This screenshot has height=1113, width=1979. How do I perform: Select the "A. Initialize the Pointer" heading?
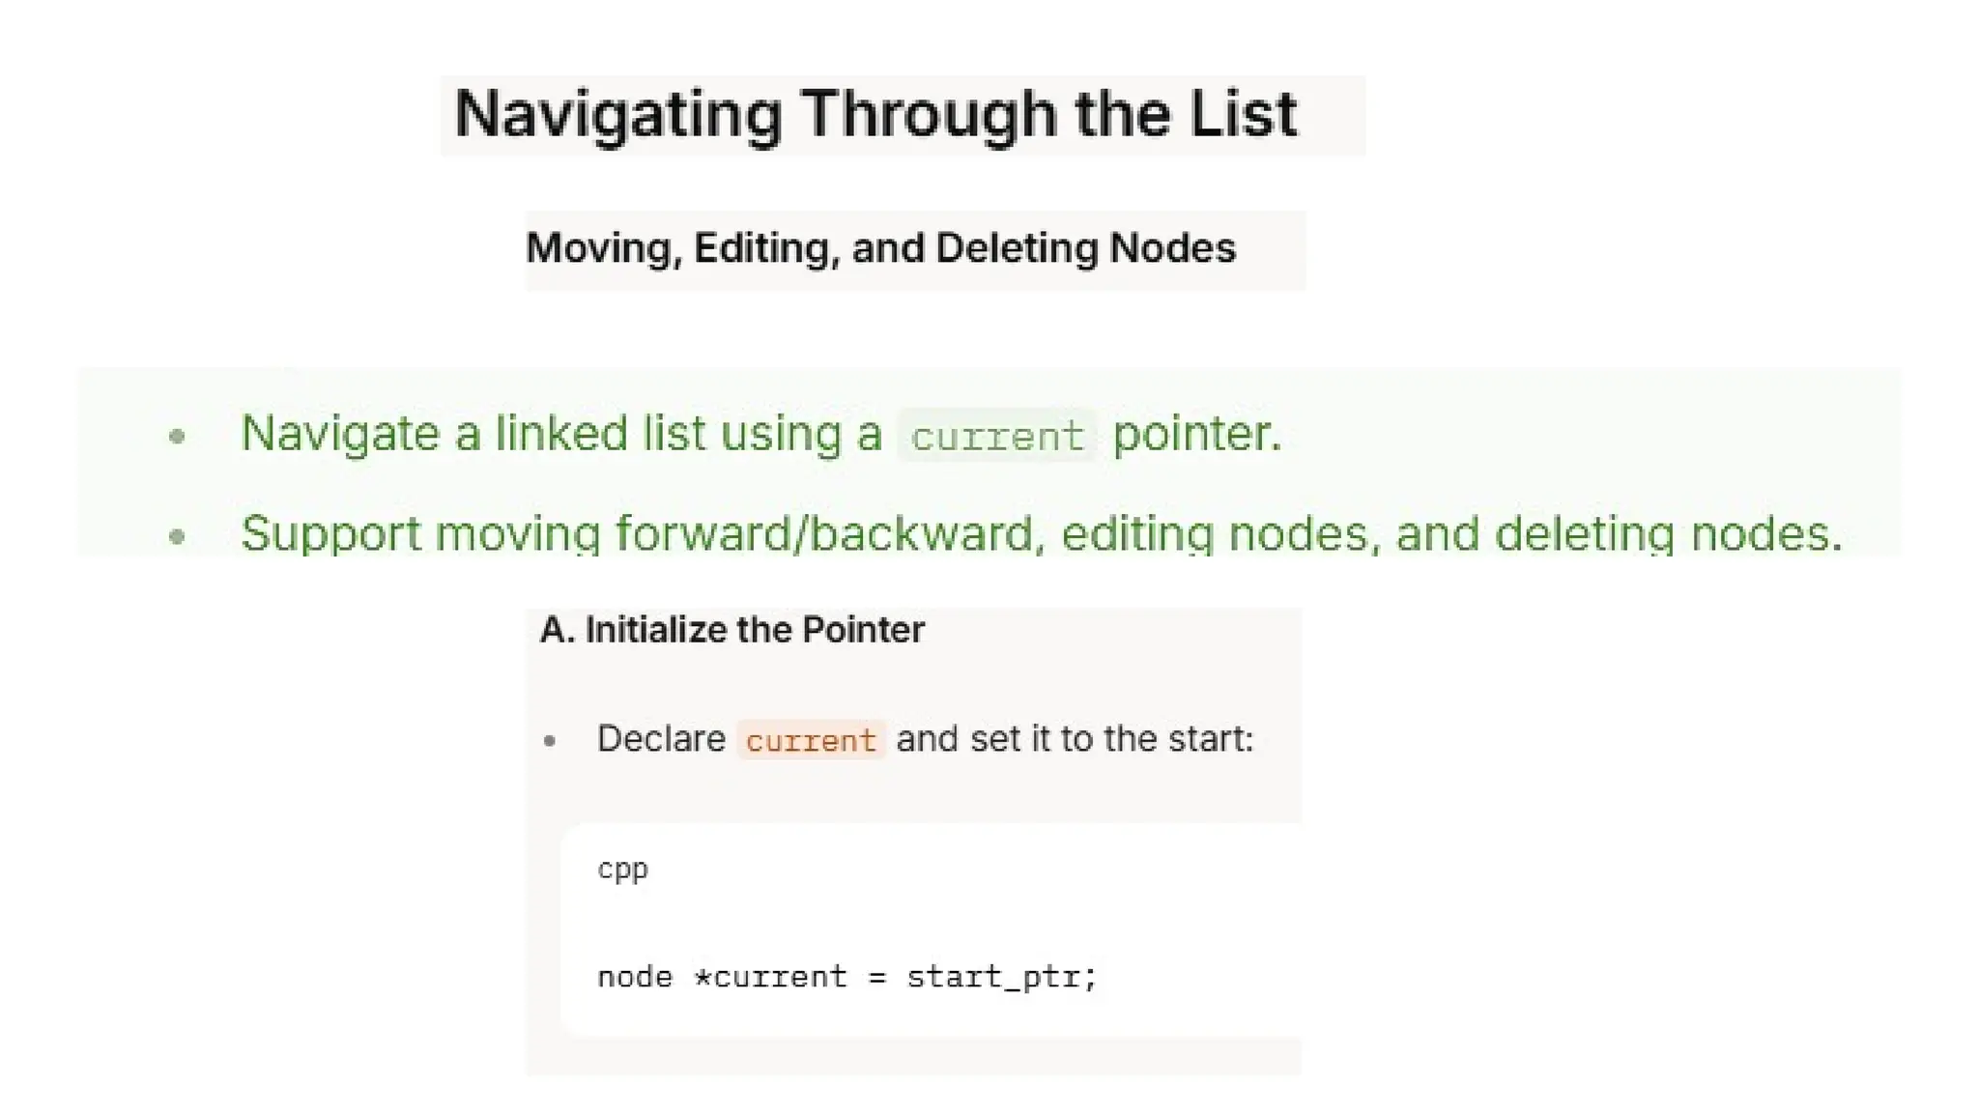click(731, 630)
